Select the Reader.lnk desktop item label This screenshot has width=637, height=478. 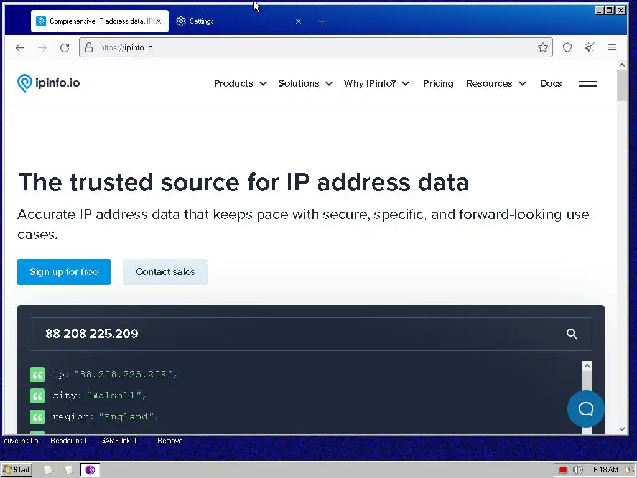click(x=72, y=441)
